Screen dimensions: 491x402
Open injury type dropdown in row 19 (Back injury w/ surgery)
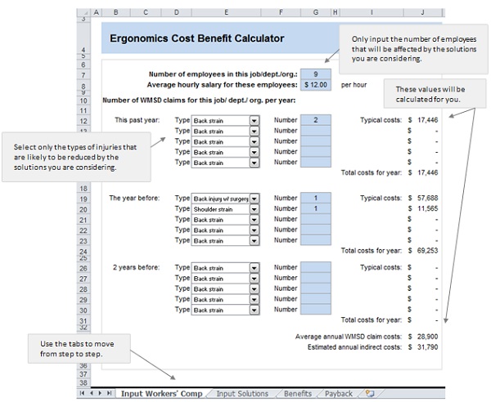[255, 199]
